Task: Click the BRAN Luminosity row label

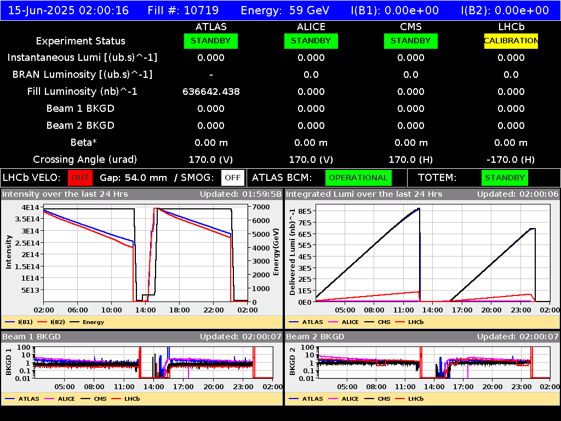Action: pos(82,75)
